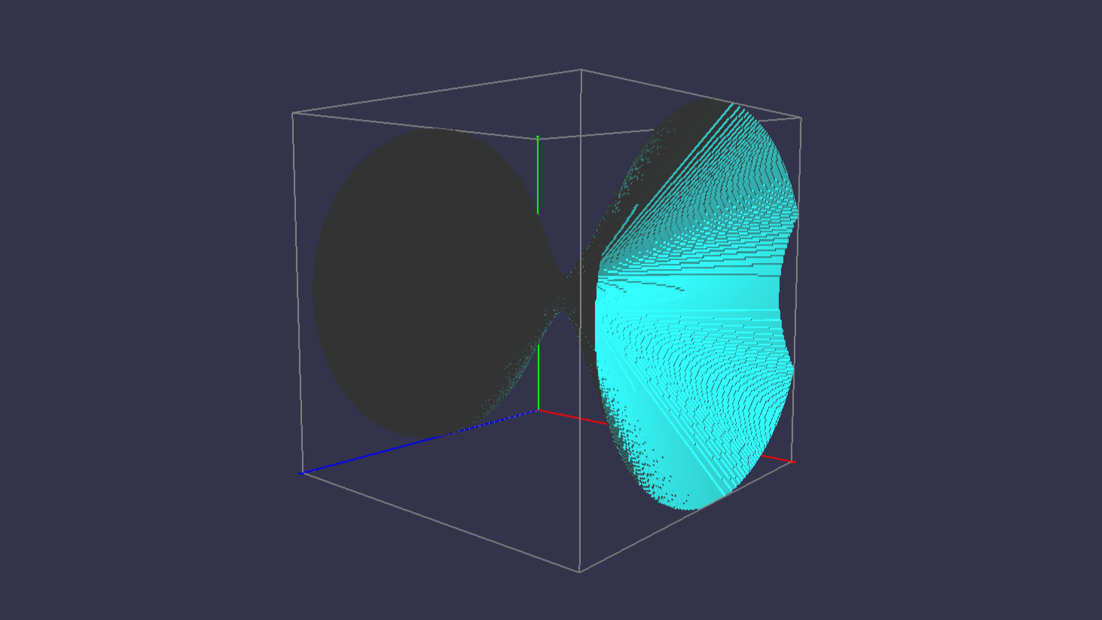This screenshot has height=620, width=1102.
Task: Click the top endpoint of the green axis
Action: 539,137
